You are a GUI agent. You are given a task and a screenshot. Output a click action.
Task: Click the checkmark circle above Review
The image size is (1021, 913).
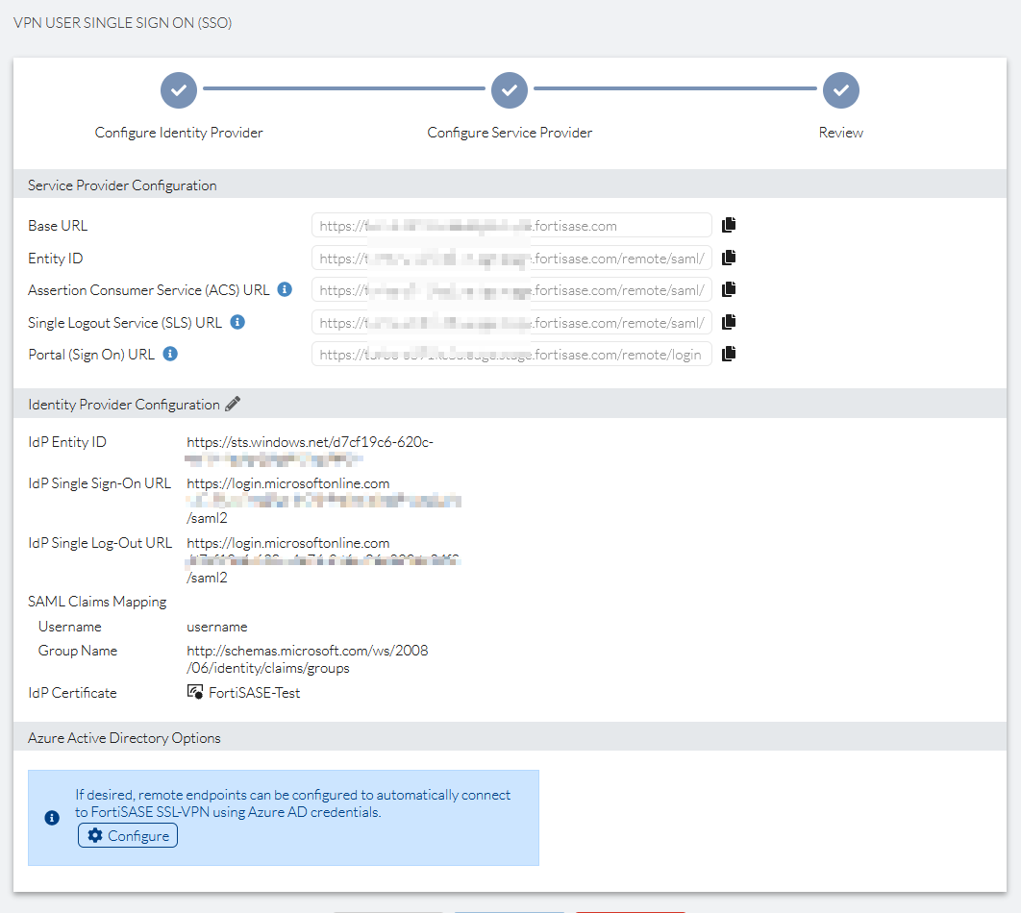840,89
